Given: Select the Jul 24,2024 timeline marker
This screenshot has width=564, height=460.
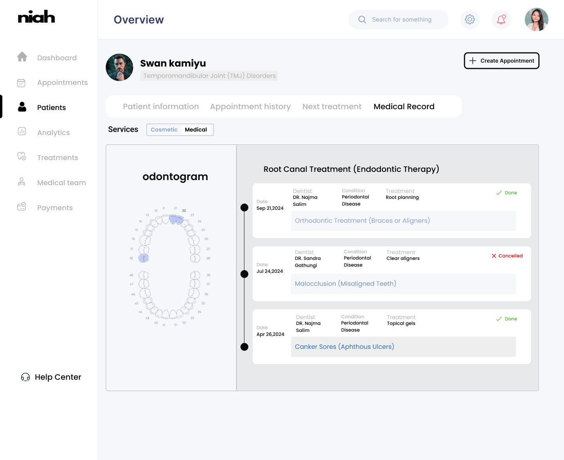Looking at the screenshot, I should tap(244, 274).
